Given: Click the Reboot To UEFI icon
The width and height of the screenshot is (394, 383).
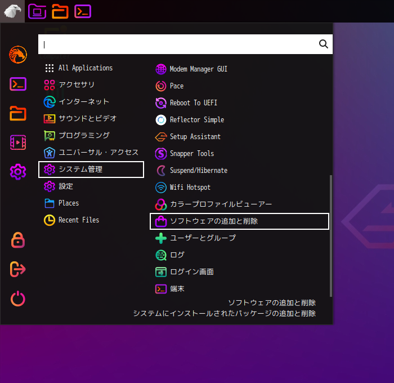Looking at the screenshot, I should tap(161, 103).
